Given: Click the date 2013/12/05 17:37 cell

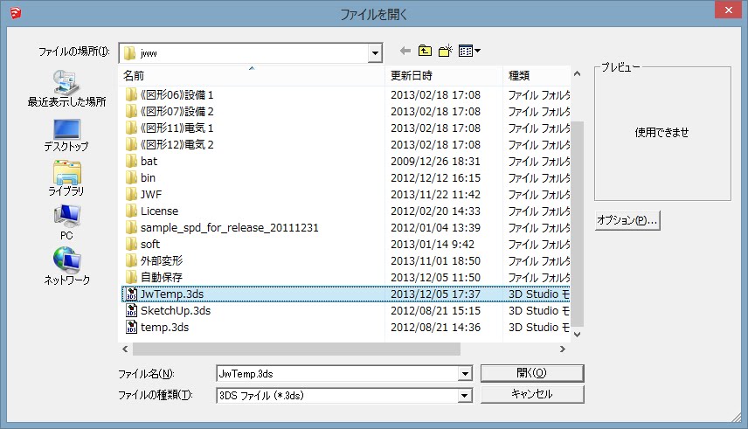Looking at the screenshot, I should [x=435, y=294].
